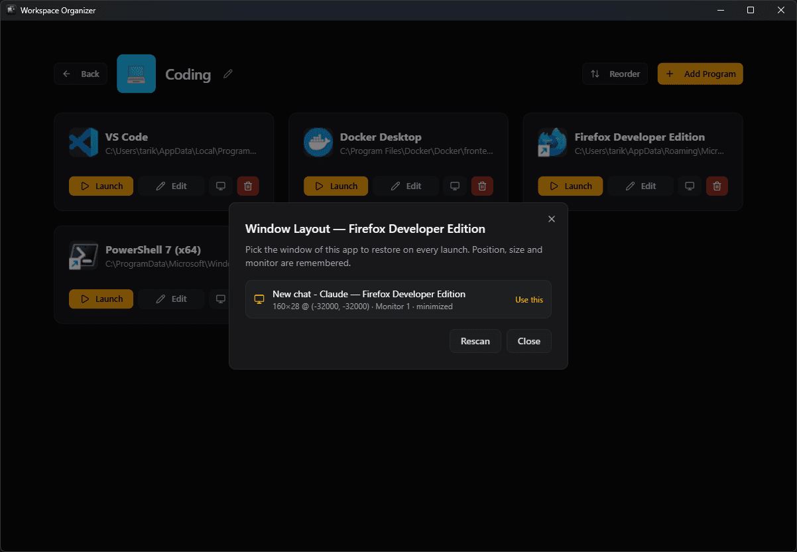Minimize the Workspace Organizer window
797x552 pixels.
720,10
